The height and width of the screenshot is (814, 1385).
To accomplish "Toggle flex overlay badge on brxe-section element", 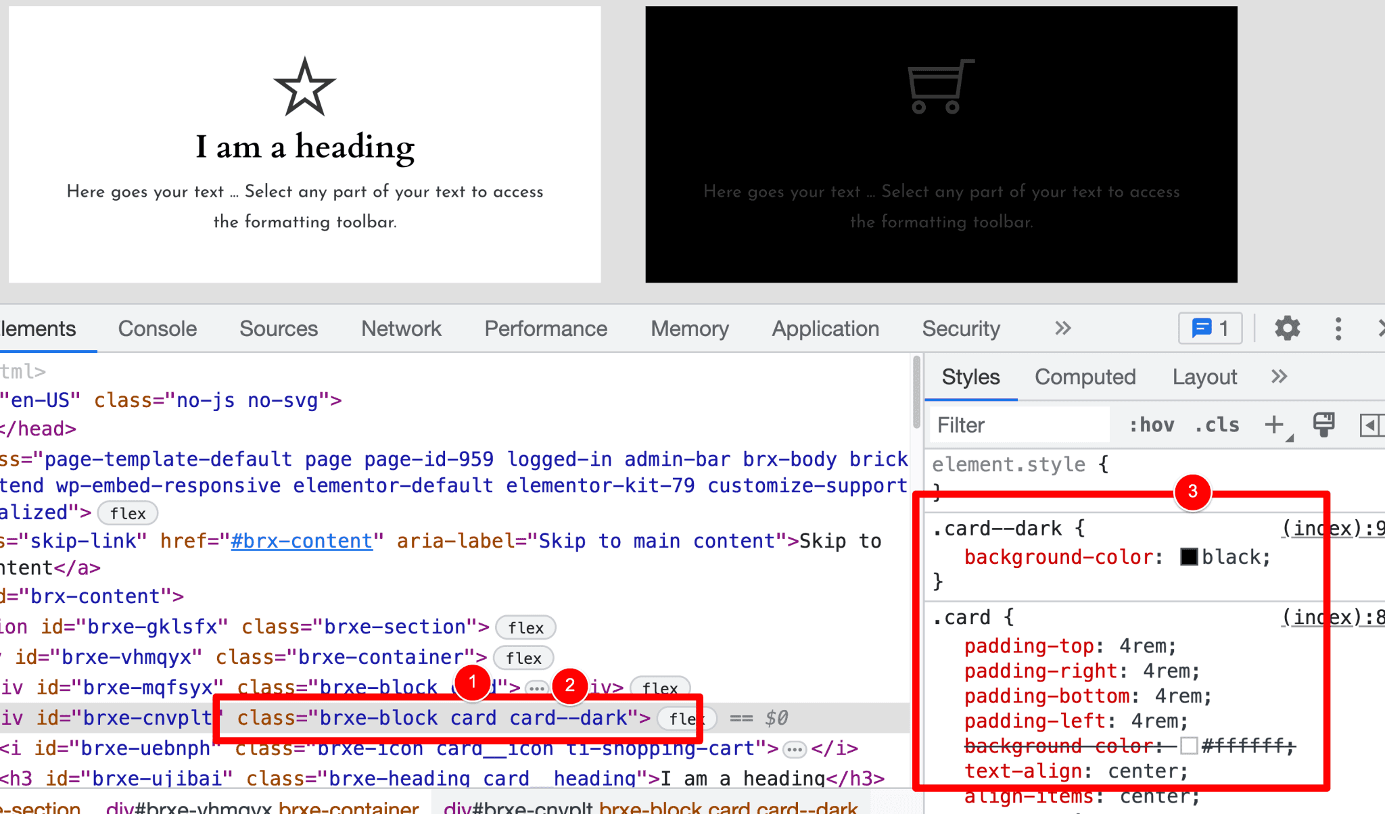I will pos(525,627).
